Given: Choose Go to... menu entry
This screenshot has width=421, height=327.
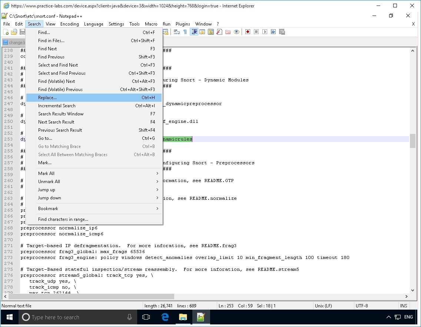Looking at the screenshot, I should coord(94,138).
